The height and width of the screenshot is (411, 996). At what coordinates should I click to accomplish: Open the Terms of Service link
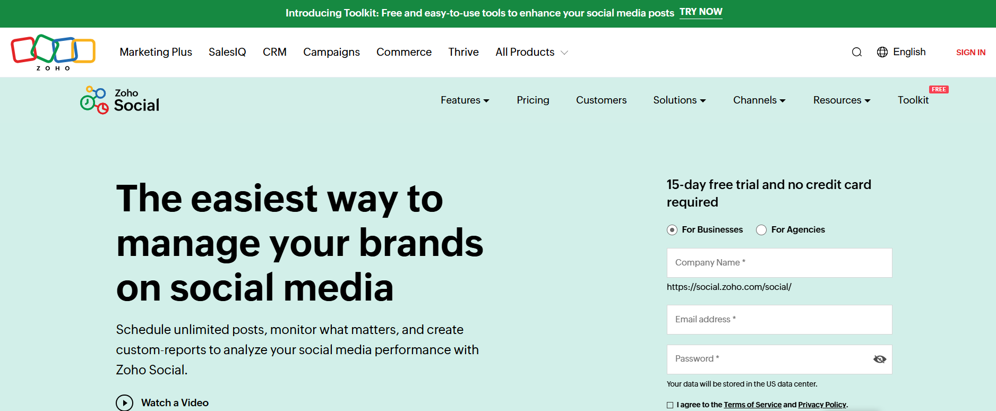coord(752,405)
